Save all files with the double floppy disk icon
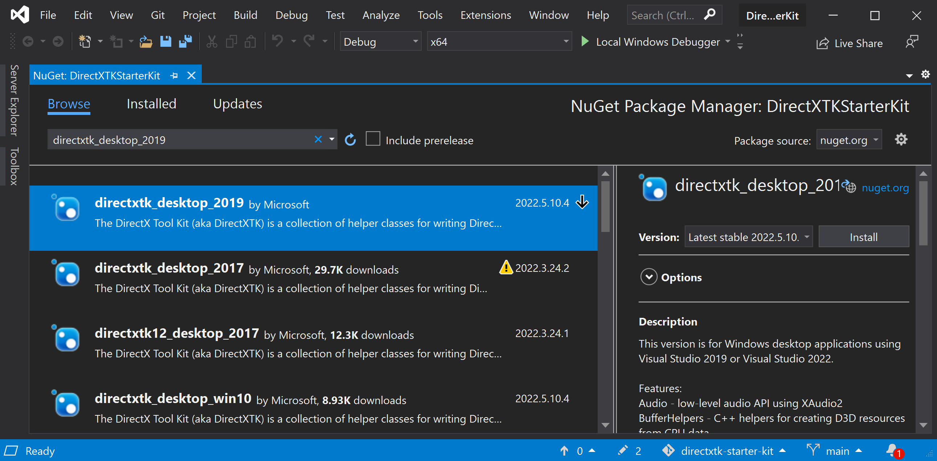This screenshot has height=461, width=937. (185, 41)
